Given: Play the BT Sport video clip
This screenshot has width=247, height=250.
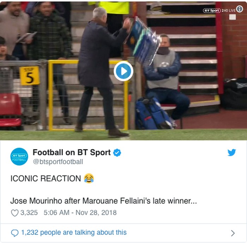Looking at the screenshot, I should click(x=123, y=71).
